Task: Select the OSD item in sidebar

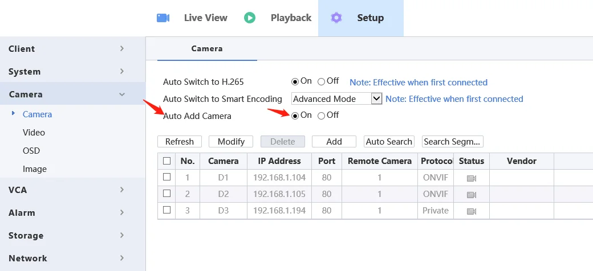Action: [31, 151]
